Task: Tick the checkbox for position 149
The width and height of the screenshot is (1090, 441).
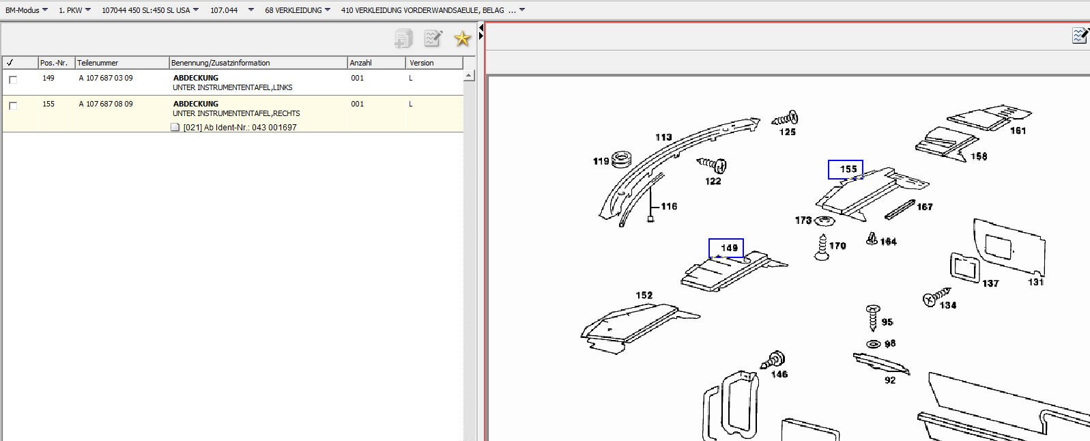Action: [13, 80]
